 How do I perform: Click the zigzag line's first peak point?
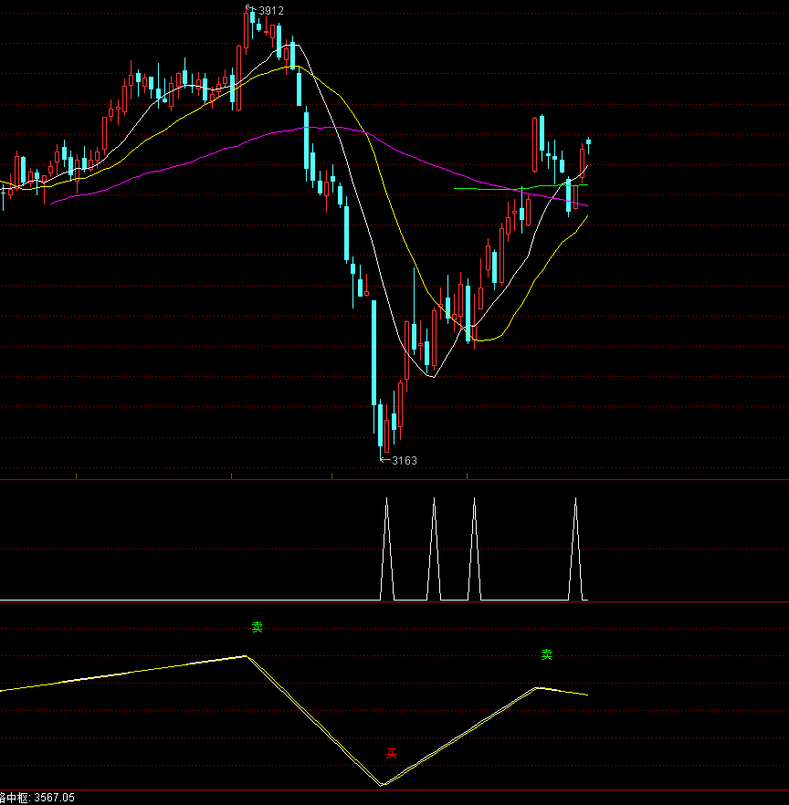pos(246,655)
